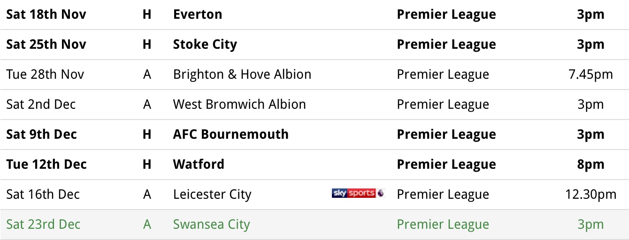This screenshot has width=629, height=240.
Task: Click the Sat 23rd Dec date
Action: pos(43,225)
